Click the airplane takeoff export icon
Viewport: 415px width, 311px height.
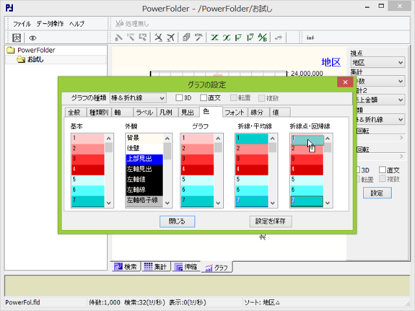(171, 38)
